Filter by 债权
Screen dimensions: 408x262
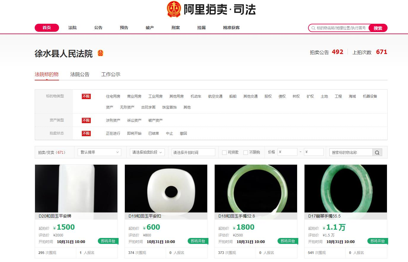[282, 96]
